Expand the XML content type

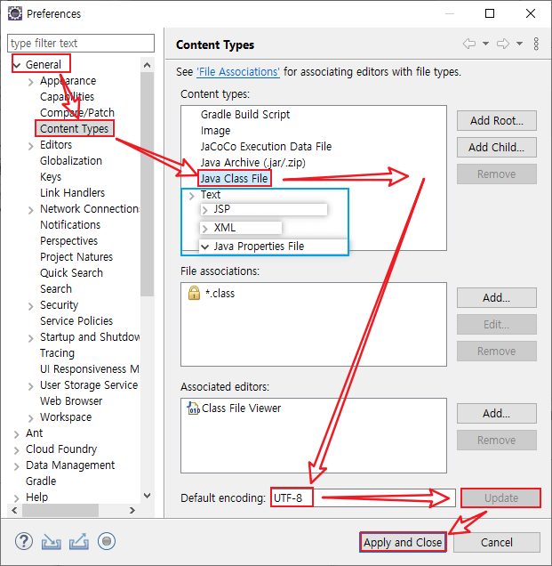pyautogui.click(x=205, y=229)
